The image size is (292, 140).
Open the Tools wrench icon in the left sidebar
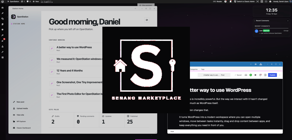tap(3, 52)
